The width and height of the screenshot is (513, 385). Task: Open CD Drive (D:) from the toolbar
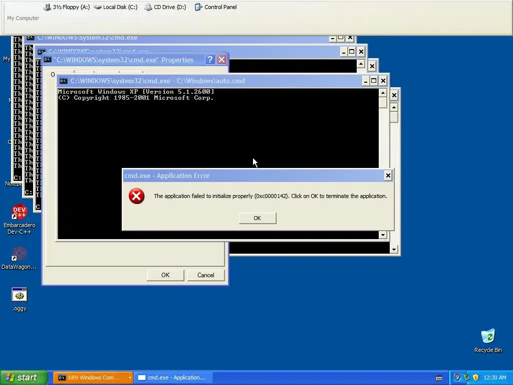click(165, 7)
